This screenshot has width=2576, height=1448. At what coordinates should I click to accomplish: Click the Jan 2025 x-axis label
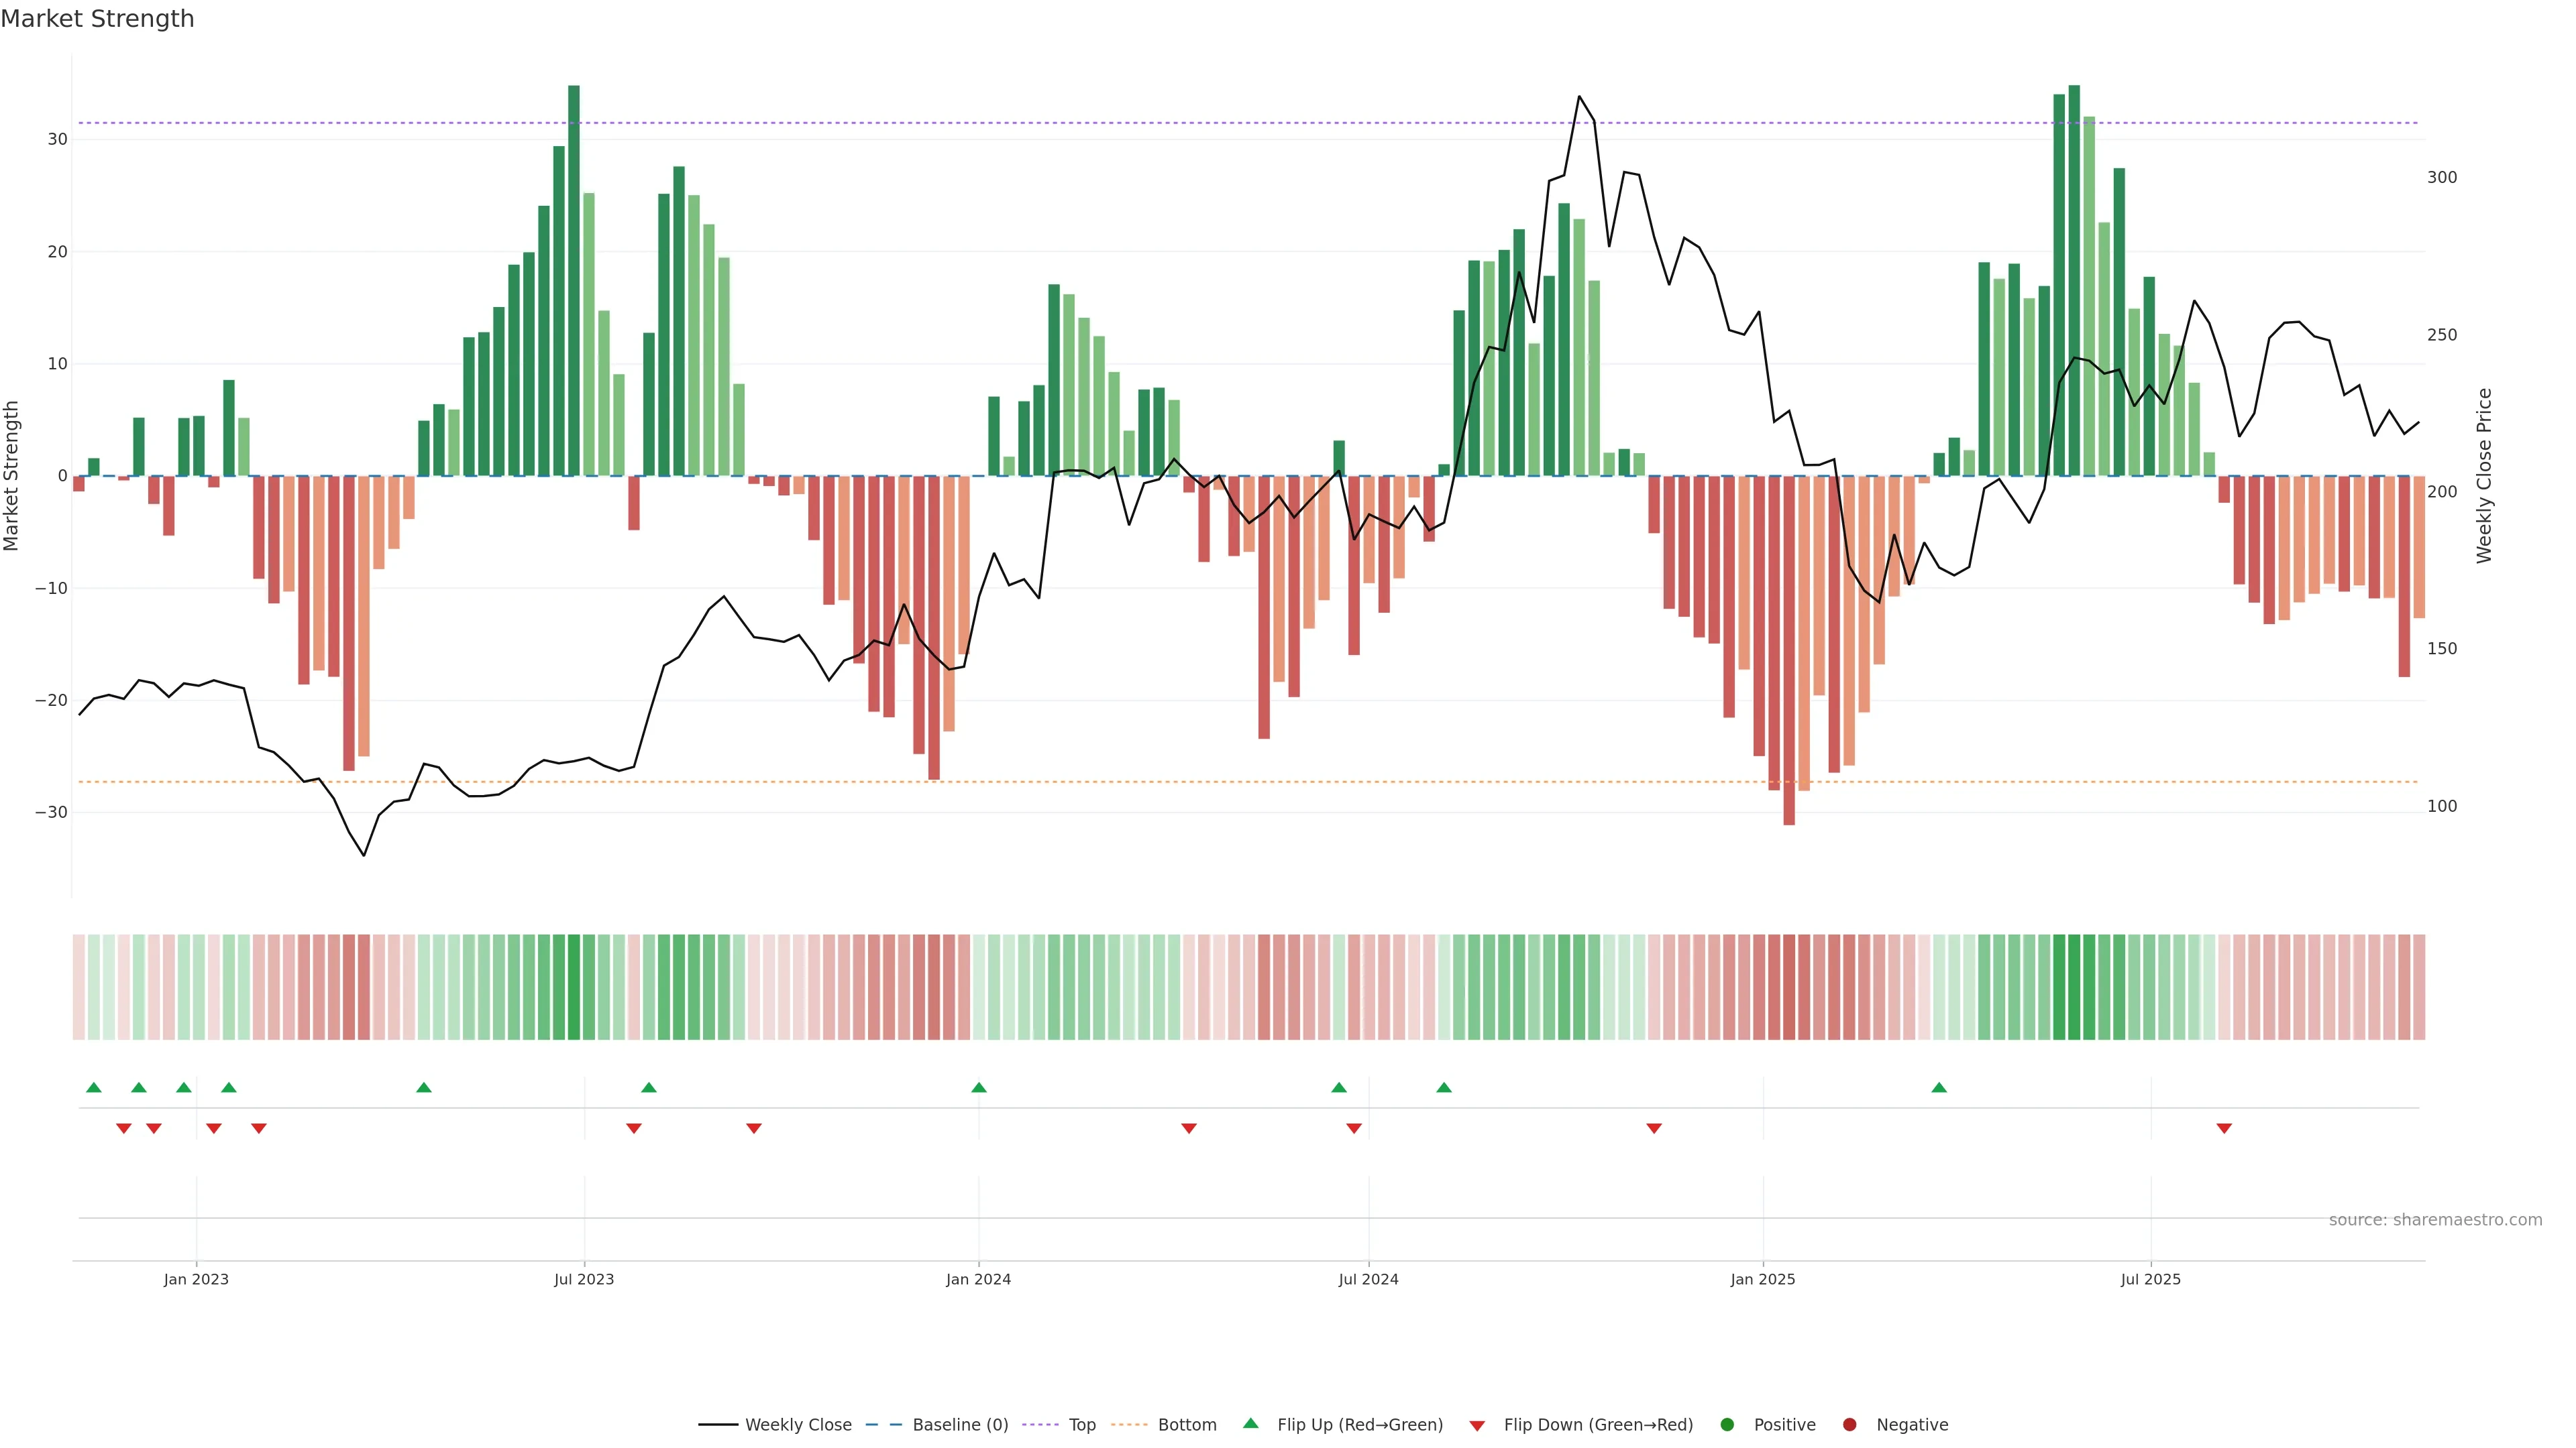[1762, 1279]
